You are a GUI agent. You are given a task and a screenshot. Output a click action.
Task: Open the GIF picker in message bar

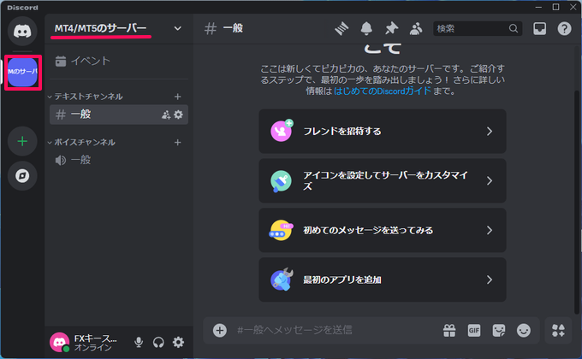pyautogui.click(x=474, y=330)
